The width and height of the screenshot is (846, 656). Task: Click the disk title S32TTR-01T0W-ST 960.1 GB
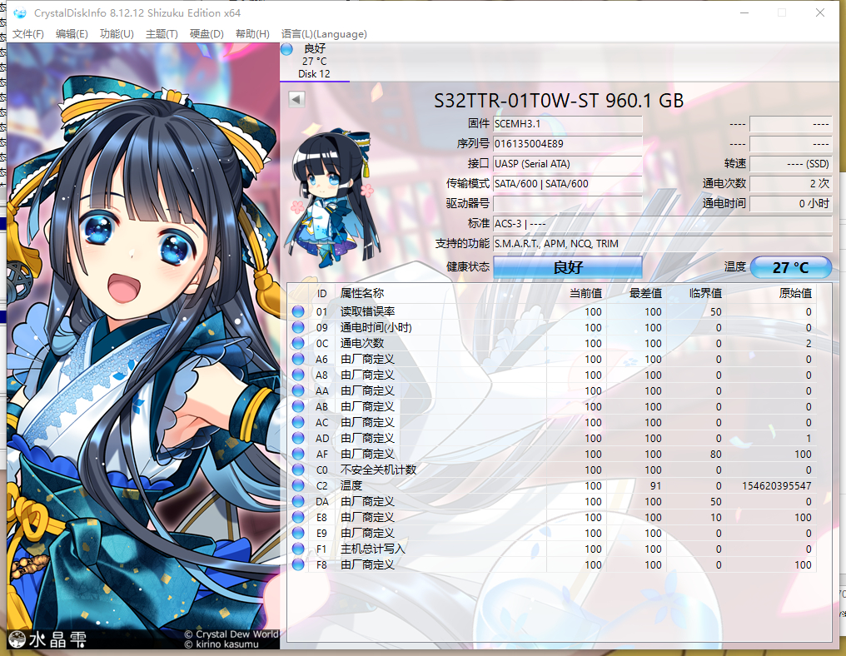[x=559, y=101]
